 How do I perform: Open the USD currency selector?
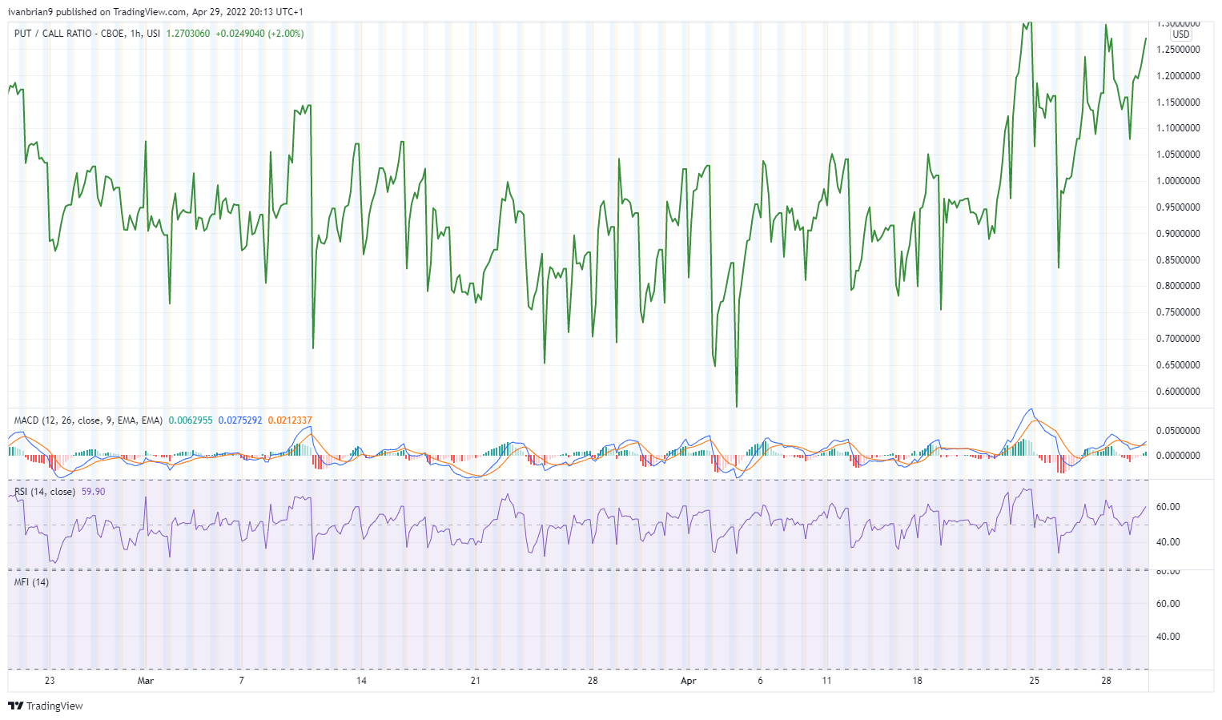tap(1180, 34)
